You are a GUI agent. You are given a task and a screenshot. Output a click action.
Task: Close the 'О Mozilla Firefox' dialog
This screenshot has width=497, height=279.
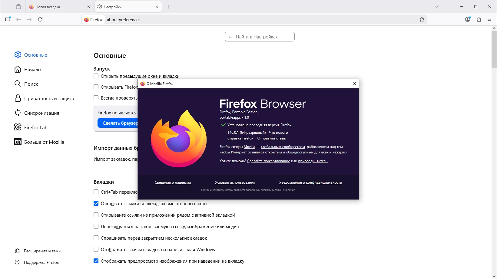pyautogui.click(x=354, y=84)
